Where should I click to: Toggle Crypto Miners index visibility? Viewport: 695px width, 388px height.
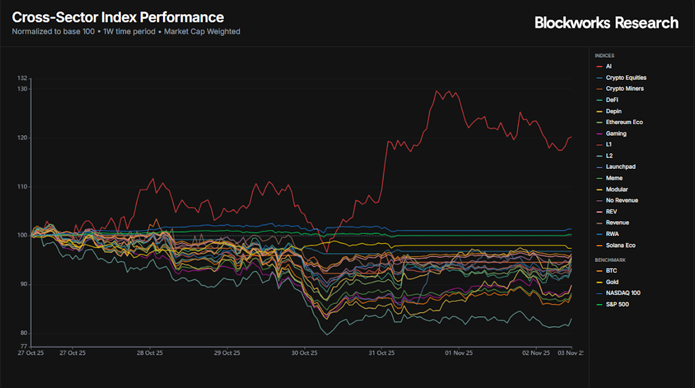click(624, 89)
